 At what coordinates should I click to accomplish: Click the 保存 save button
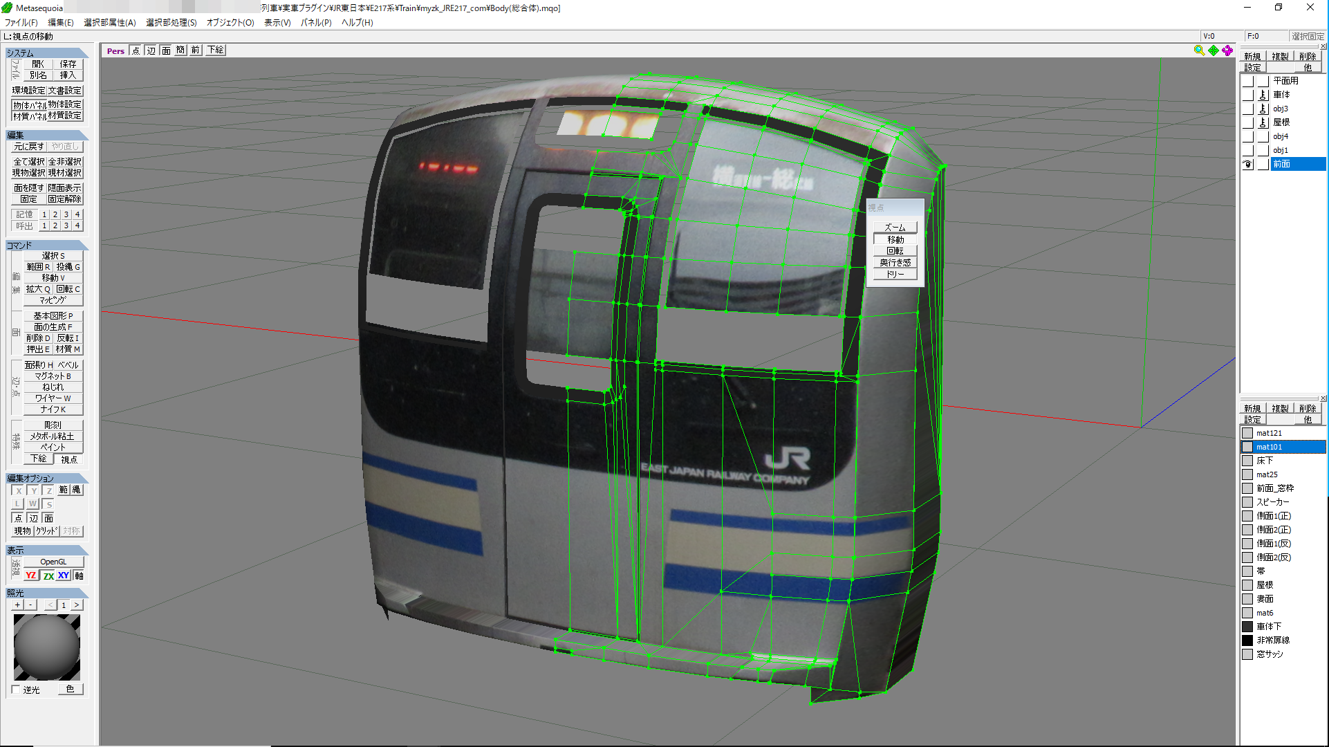coord(68,64)
